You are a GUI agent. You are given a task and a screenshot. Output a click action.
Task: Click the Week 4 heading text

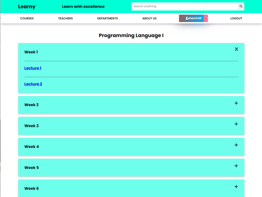(x=32, y=147)
